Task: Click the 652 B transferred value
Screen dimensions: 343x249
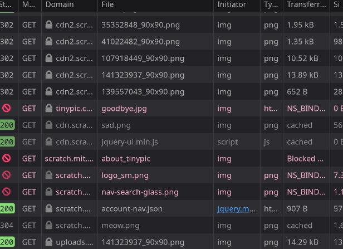Action: (x=297, y=92)
